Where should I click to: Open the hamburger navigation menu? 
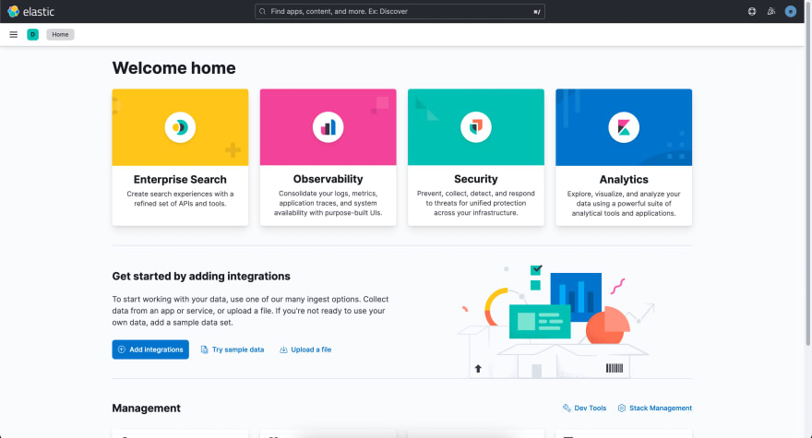(x=14, y=35)
